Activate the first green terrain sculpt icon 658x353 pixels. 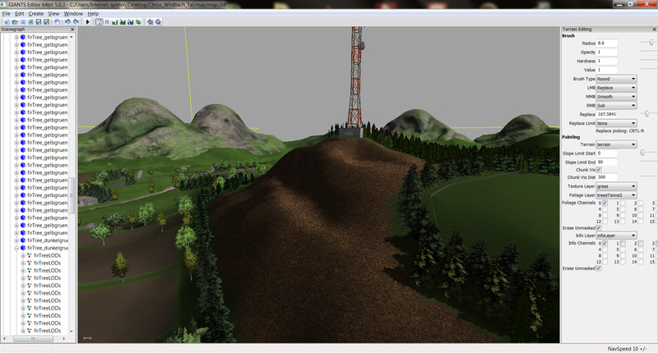(114, 22)
